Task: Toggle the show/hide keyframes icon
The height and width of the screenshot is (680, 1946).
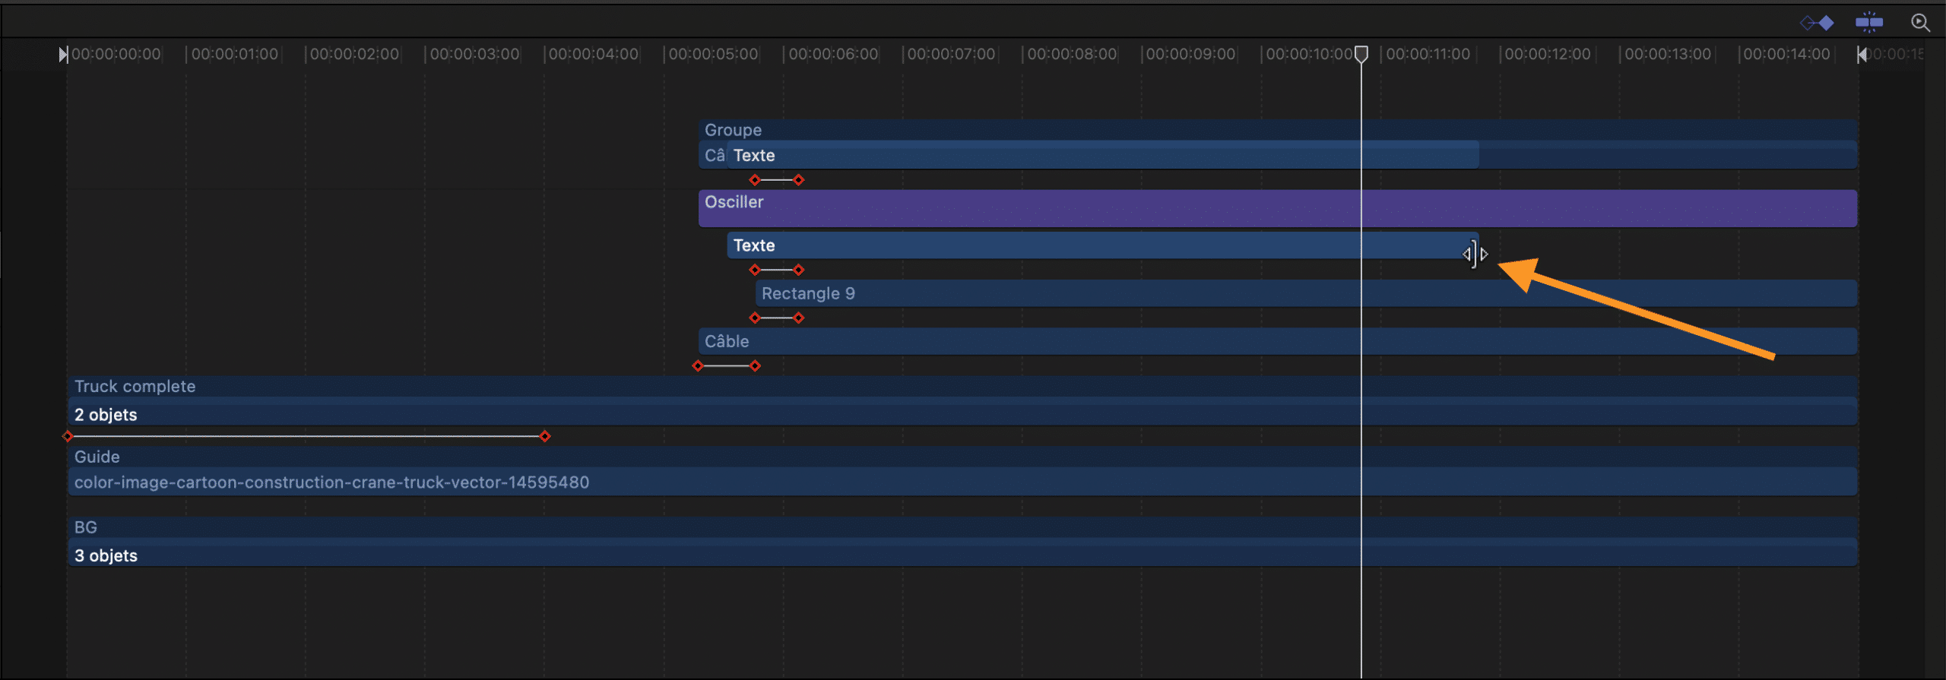Action: [1818, 23]
